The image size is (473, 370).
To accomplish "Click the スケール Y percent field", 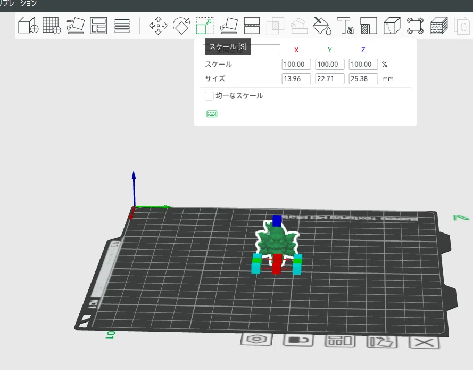I will tap(330, 64).
